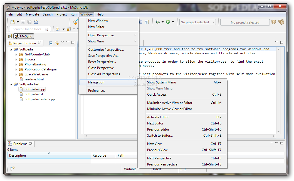Open the first No project selected combo box

pyautogui.click(x=197, y=22)
